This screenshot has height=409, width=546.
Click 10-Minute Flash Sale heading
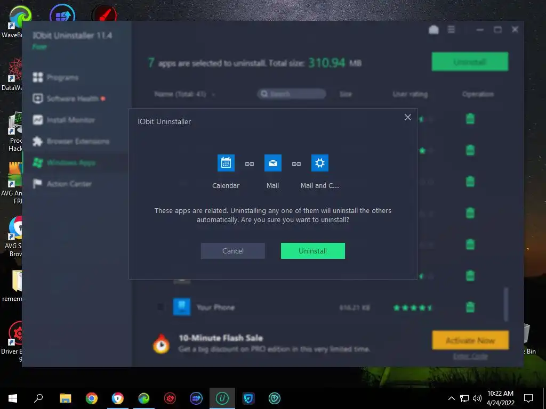coord(220,338)
